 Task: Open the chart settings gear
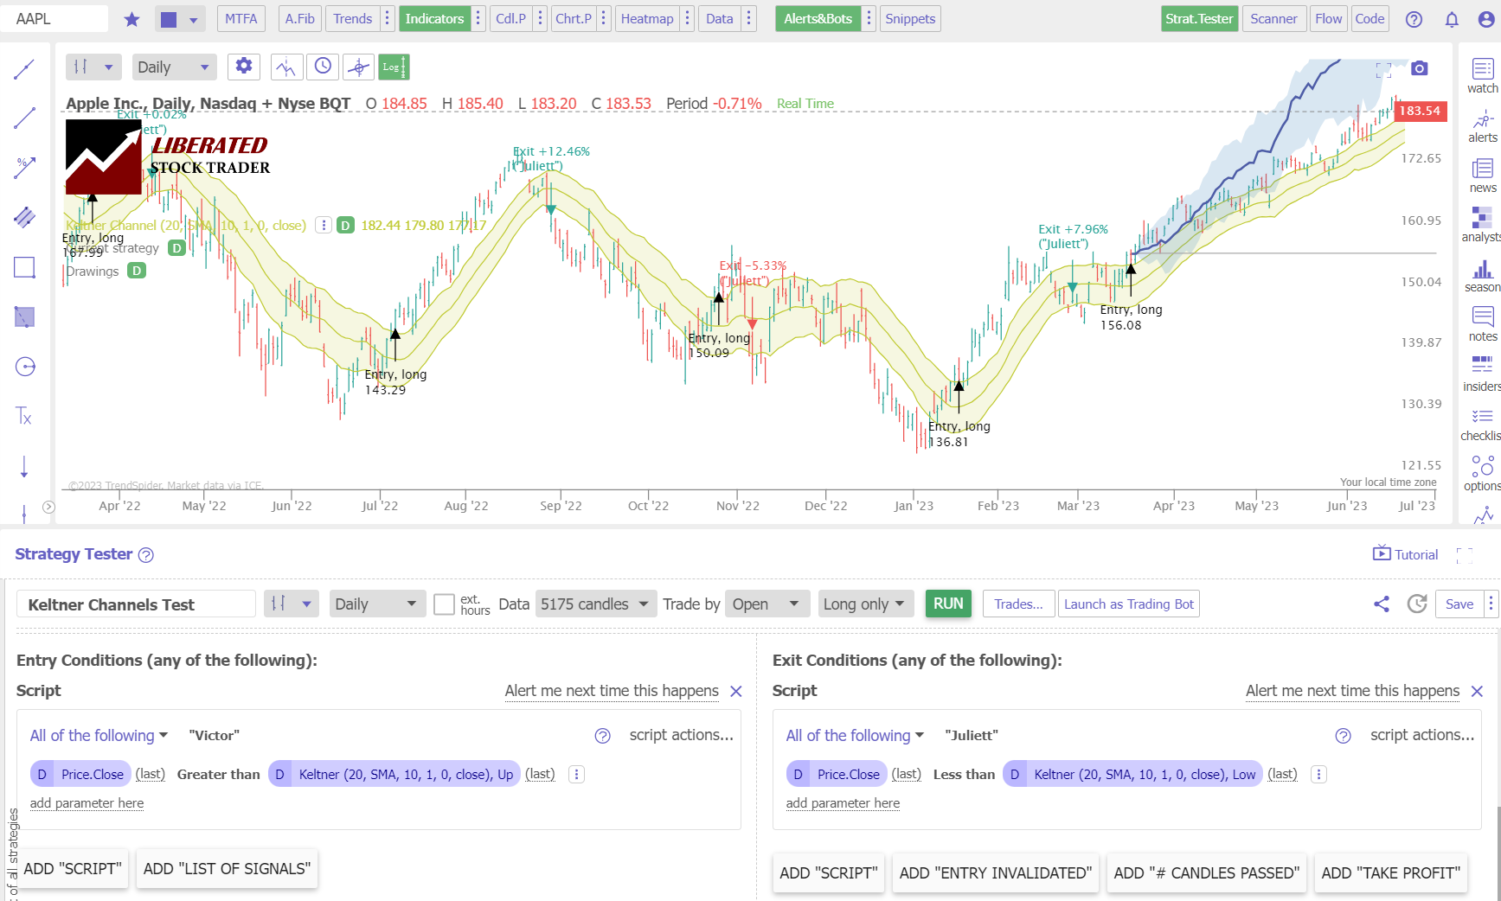click(x=243, y=66)
